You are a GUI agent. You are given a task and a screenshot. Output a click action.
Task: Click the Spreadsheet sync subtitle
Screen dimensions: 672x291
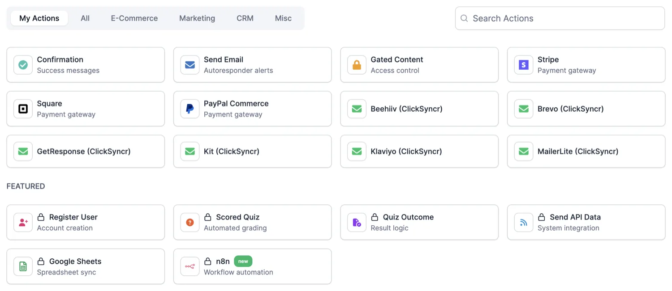point(67,272)
